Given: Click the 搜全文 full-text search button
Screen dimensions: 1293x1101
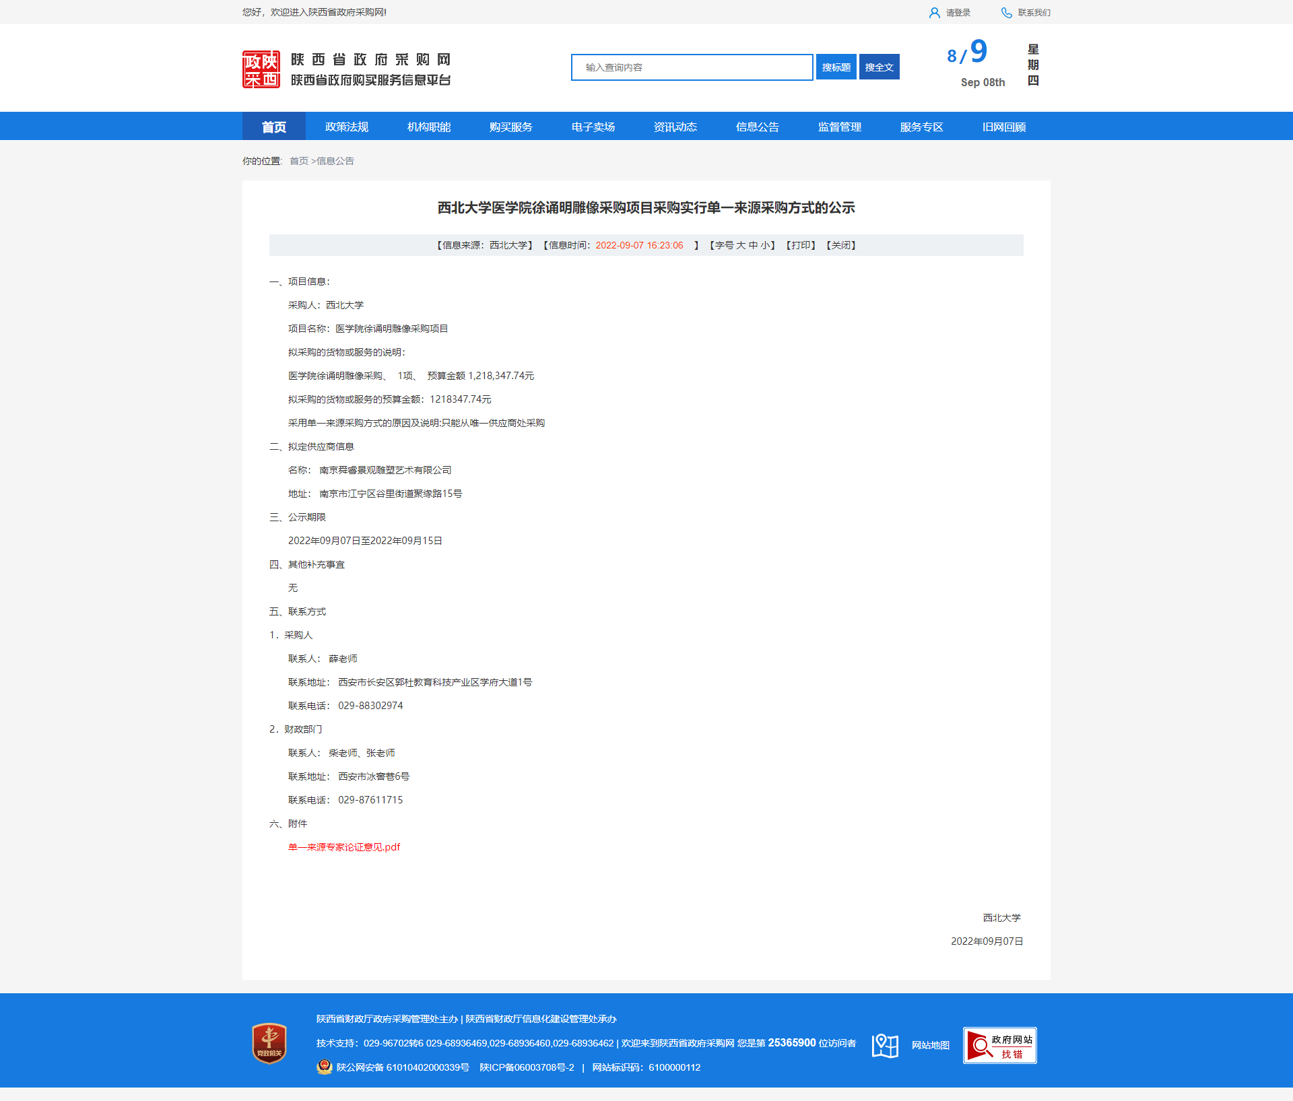Looking at the screenshot, I should tap(879, 67).
